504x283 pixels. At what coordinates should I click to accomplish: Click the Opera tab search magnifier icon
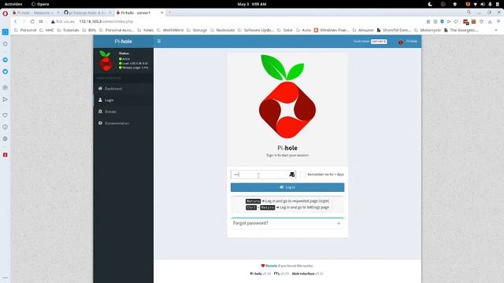[x=469, y=13]
